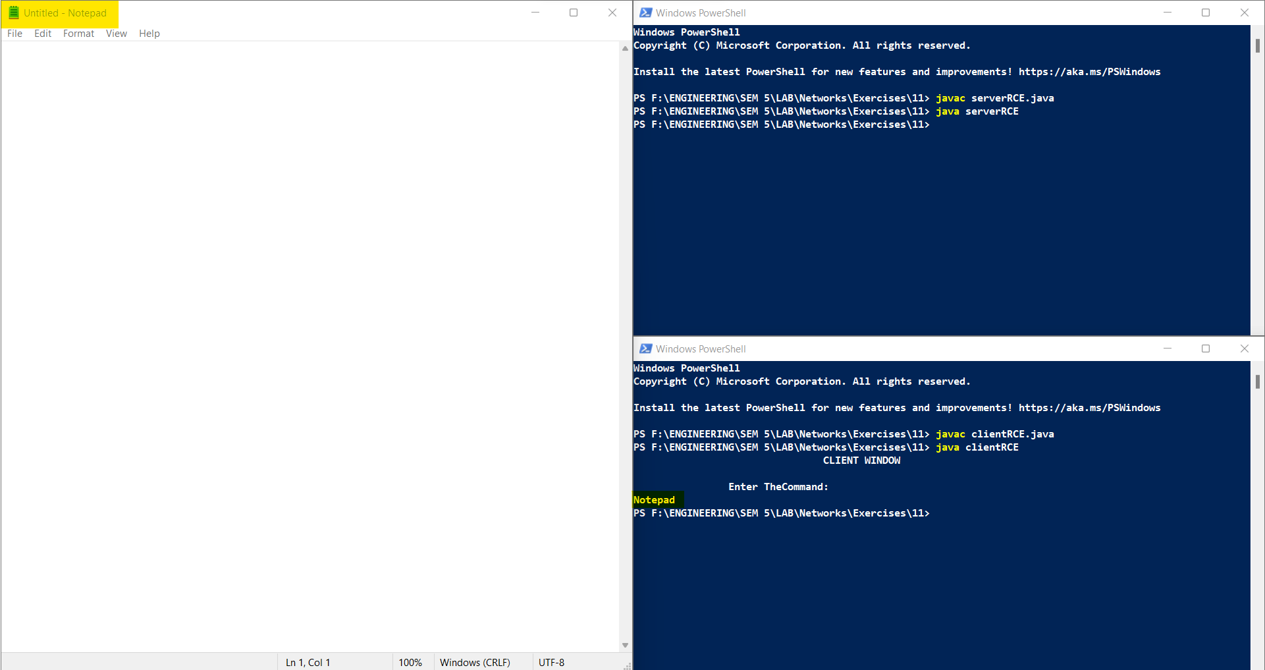Click 'Windows (CRLF)' in the status bar

click(475, 662)
